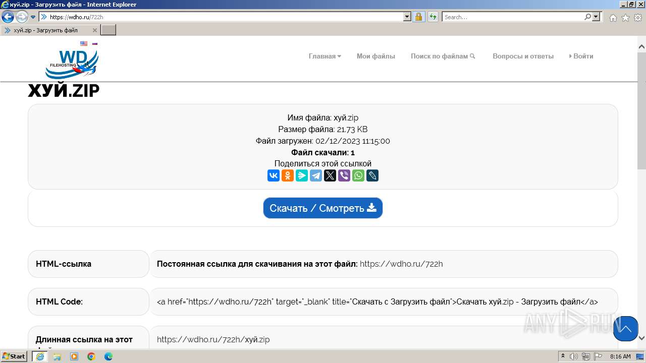This screenshot has width=646, height=363.
Task: Share link via WhatsApp icon
Action: tap(358, 175)
